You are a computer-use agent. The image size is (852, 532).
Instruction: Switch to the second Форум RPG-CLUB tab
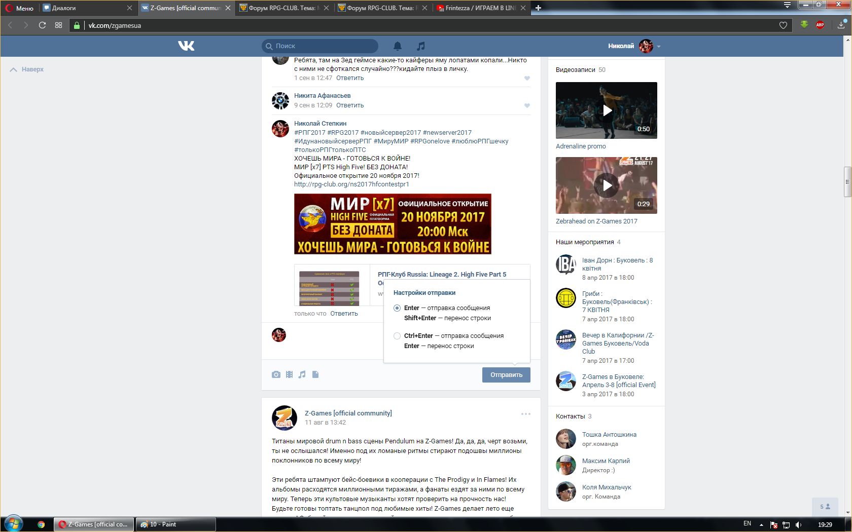coord(382,8)
